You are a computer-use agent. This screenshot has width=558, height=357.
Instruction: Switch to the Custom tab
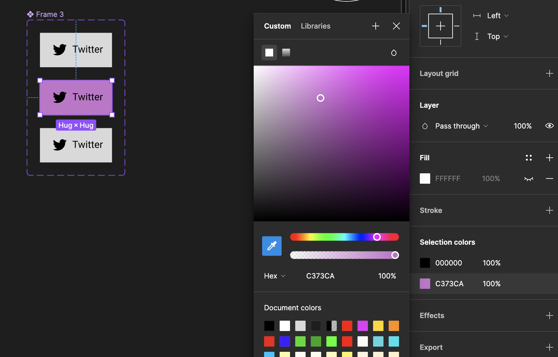[x=277, y=26]
